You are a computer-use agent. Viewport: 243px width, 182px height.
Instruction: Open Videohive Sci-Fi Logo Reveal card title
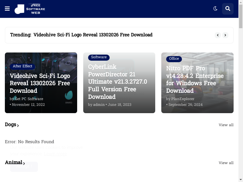[40, 83]
